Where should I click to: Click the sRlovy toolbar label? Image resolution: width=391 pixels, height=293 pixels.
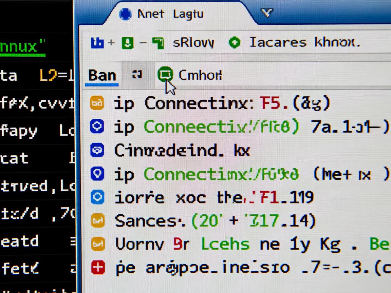click(193, 43)
